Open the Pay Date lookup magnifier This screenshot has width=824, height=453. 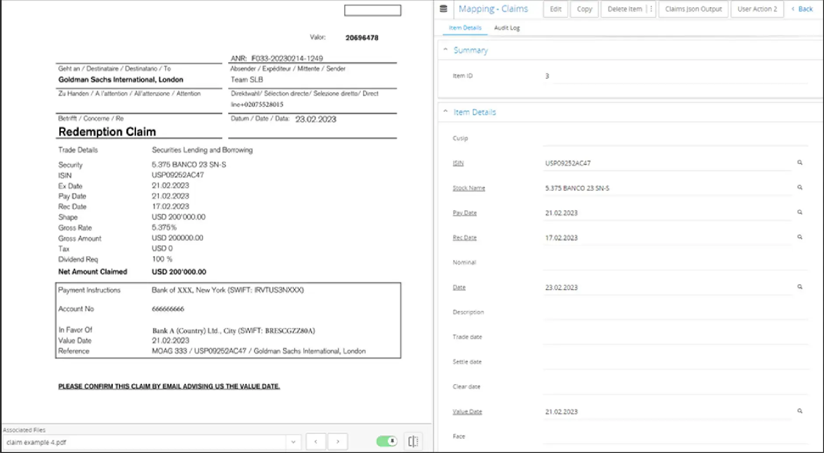800,212
